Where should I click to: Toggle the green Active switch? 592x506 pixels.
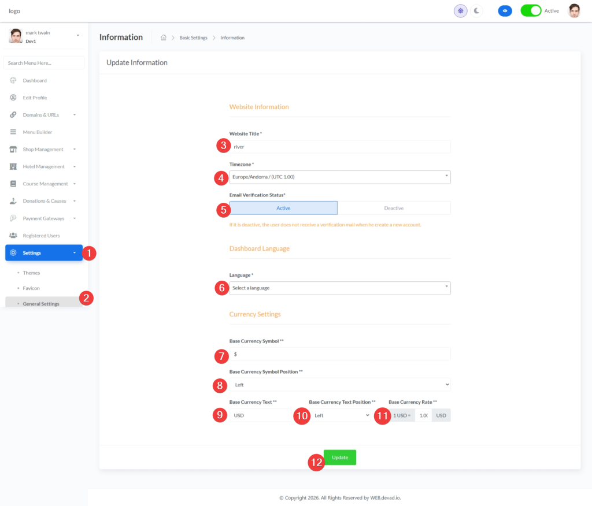[531, 10]
